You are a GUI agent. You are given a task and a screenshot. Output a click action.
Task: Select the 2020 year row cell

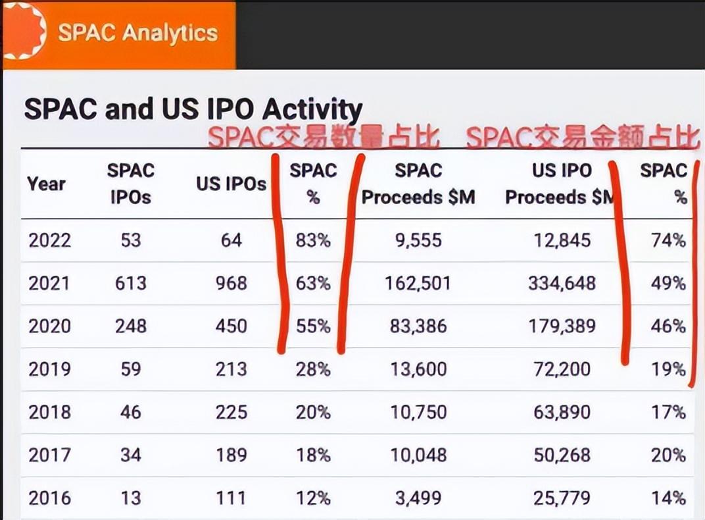(49, 326)
